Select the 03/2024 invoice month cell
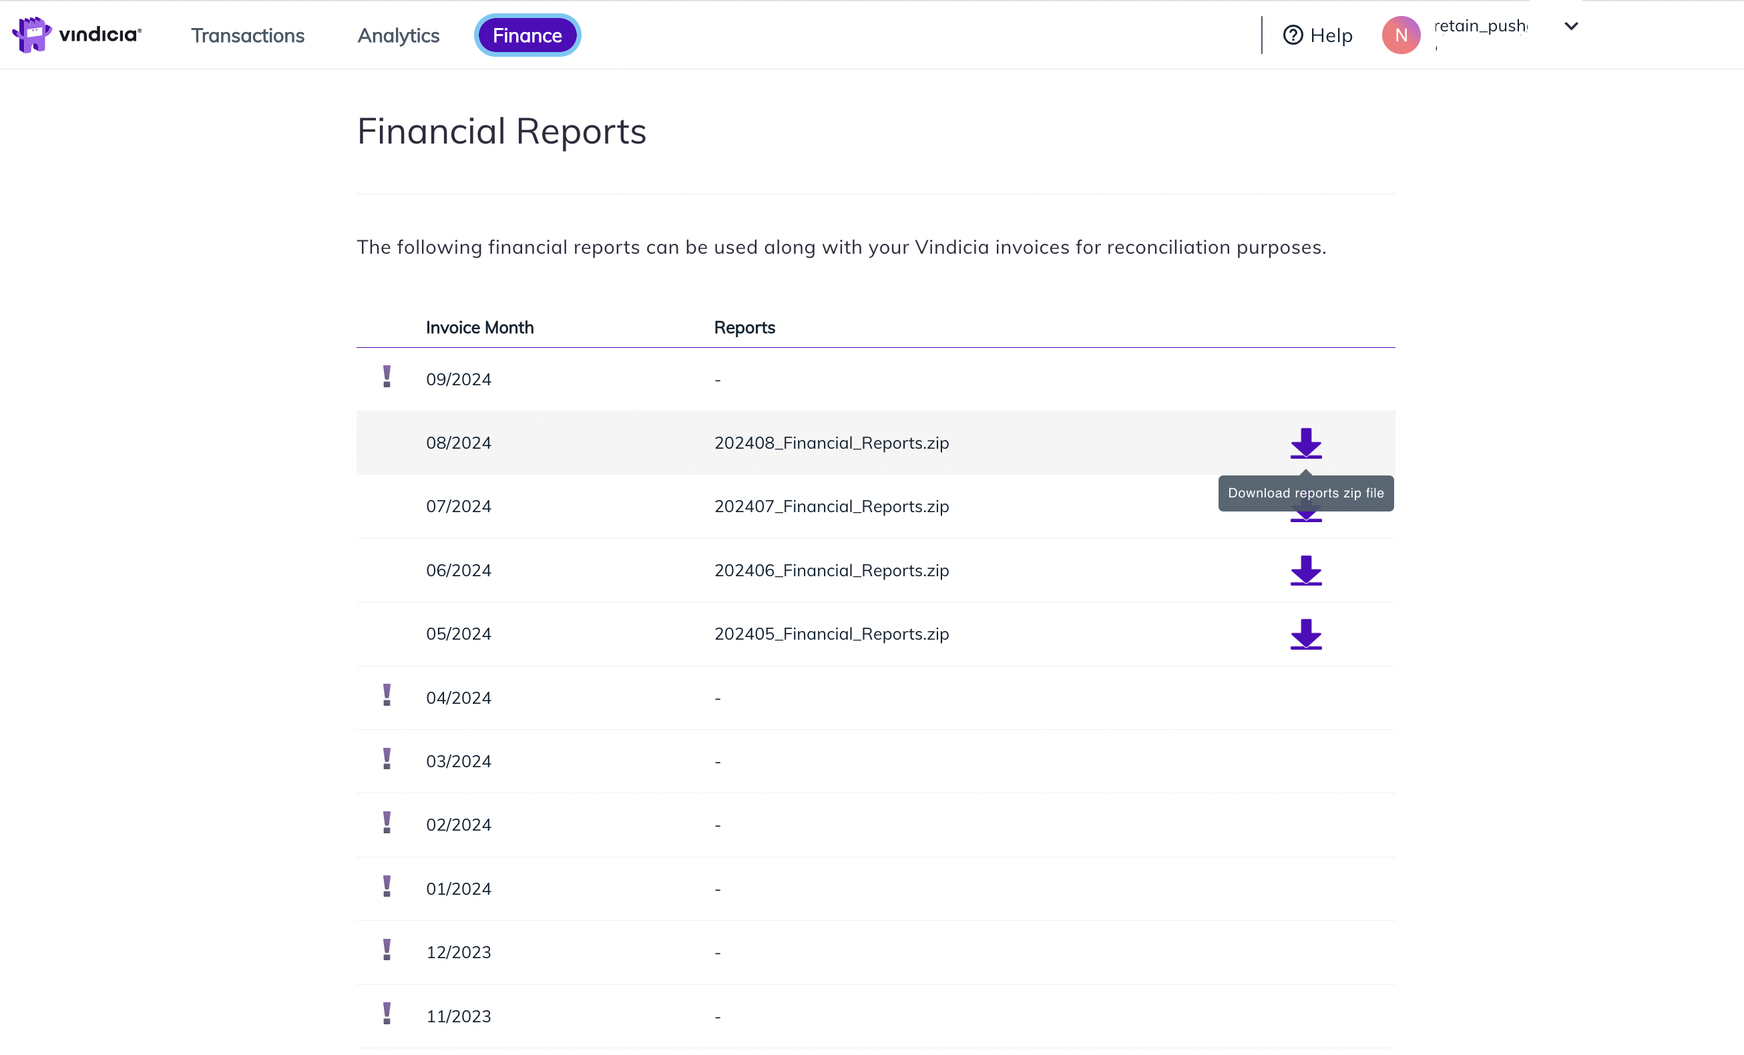 click(459, 762)
